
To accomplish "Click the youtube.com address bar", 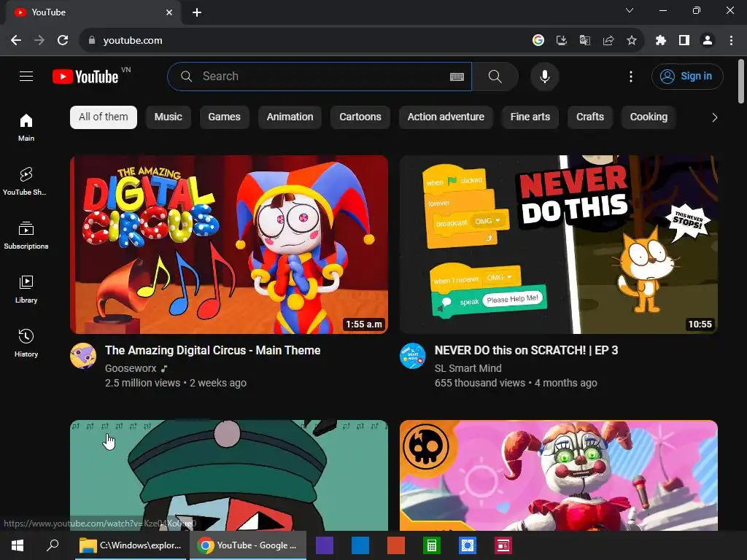I will click(x=305, y=41).
